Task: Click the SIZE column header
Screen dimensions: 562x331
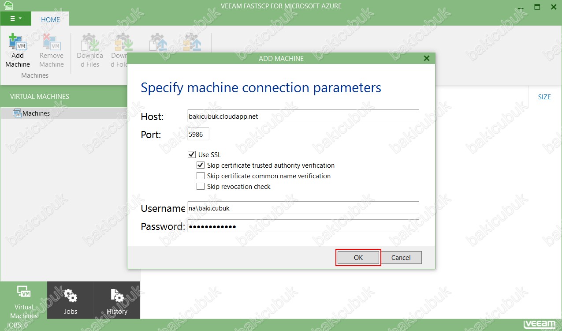Action: coord(544,97)
